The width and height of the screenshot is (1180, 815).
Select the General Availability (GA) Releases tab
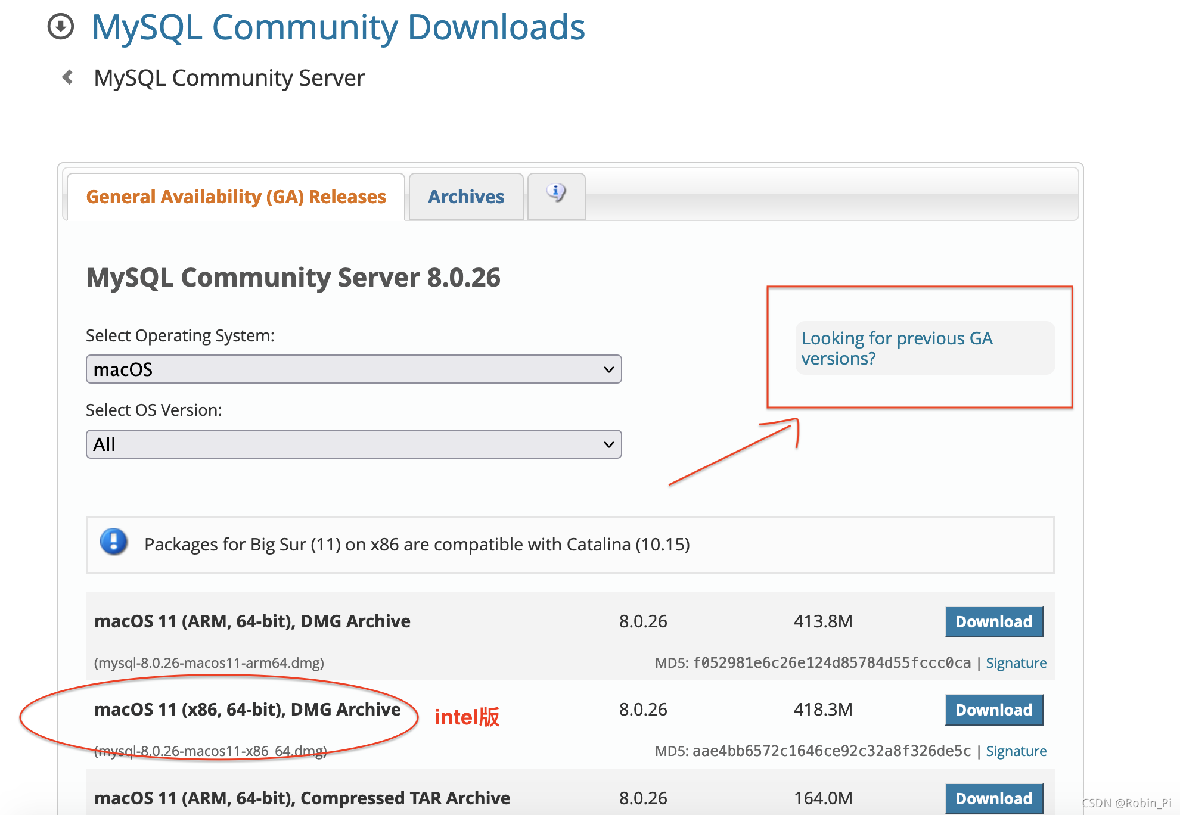236,197
